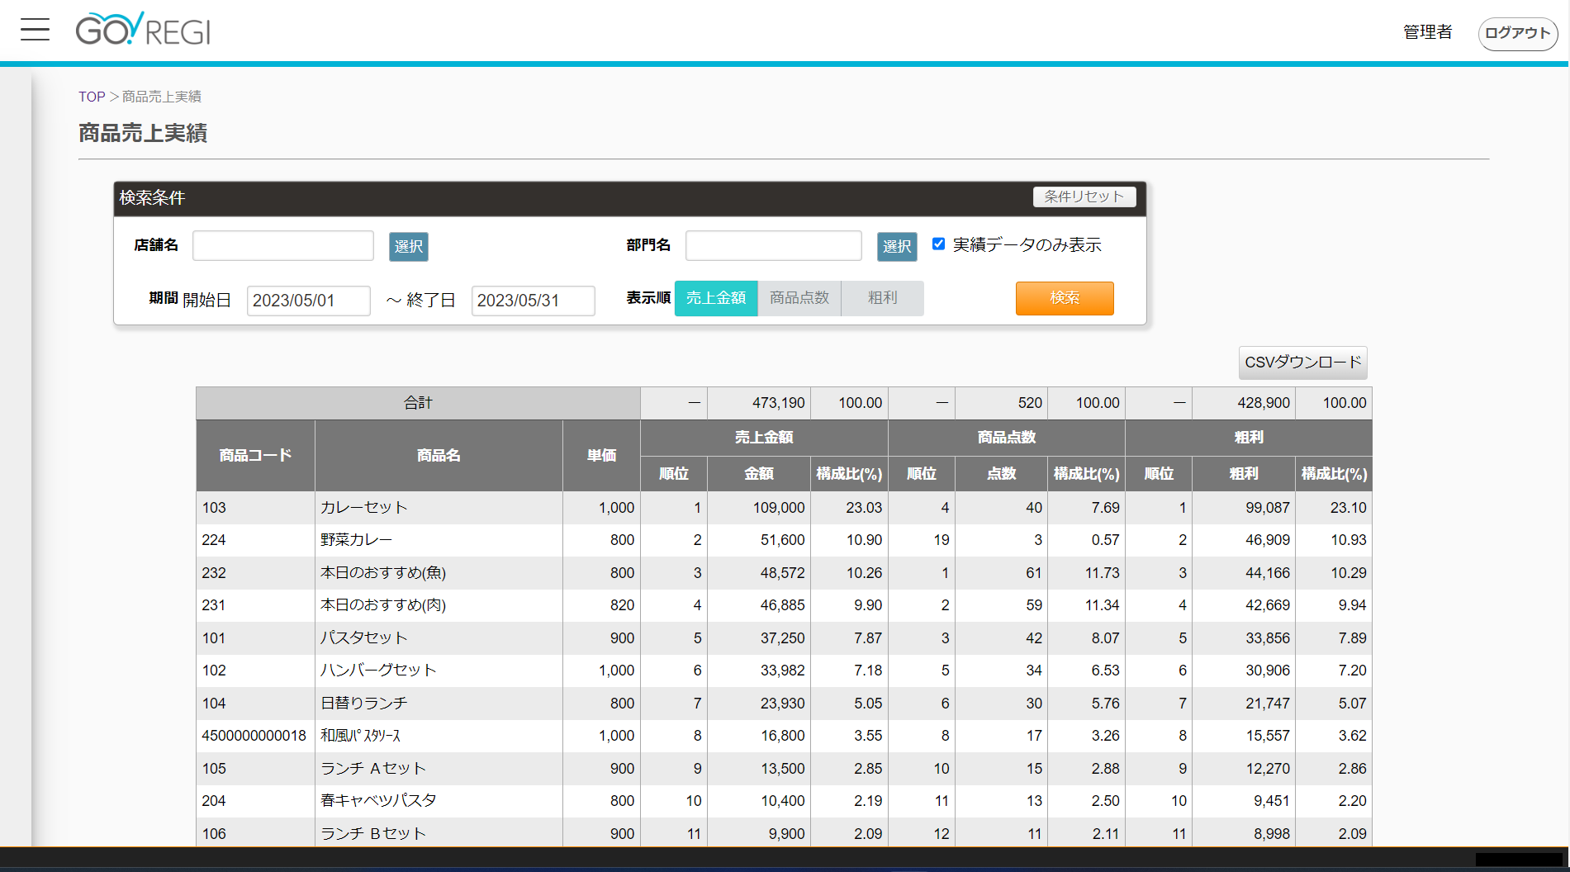Screen dimensions: 1570x872
Task: Click the 商品名 column header
Action: point(439,456)
